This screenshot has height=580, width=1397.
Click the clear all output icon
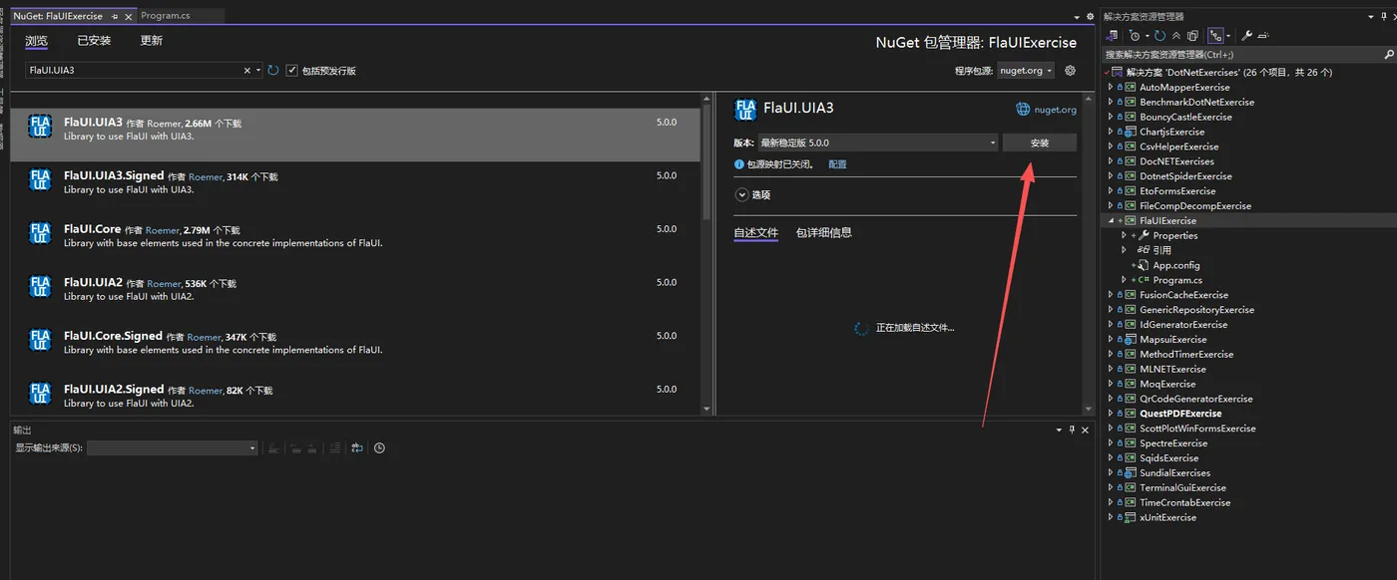[x=335, y=447]
